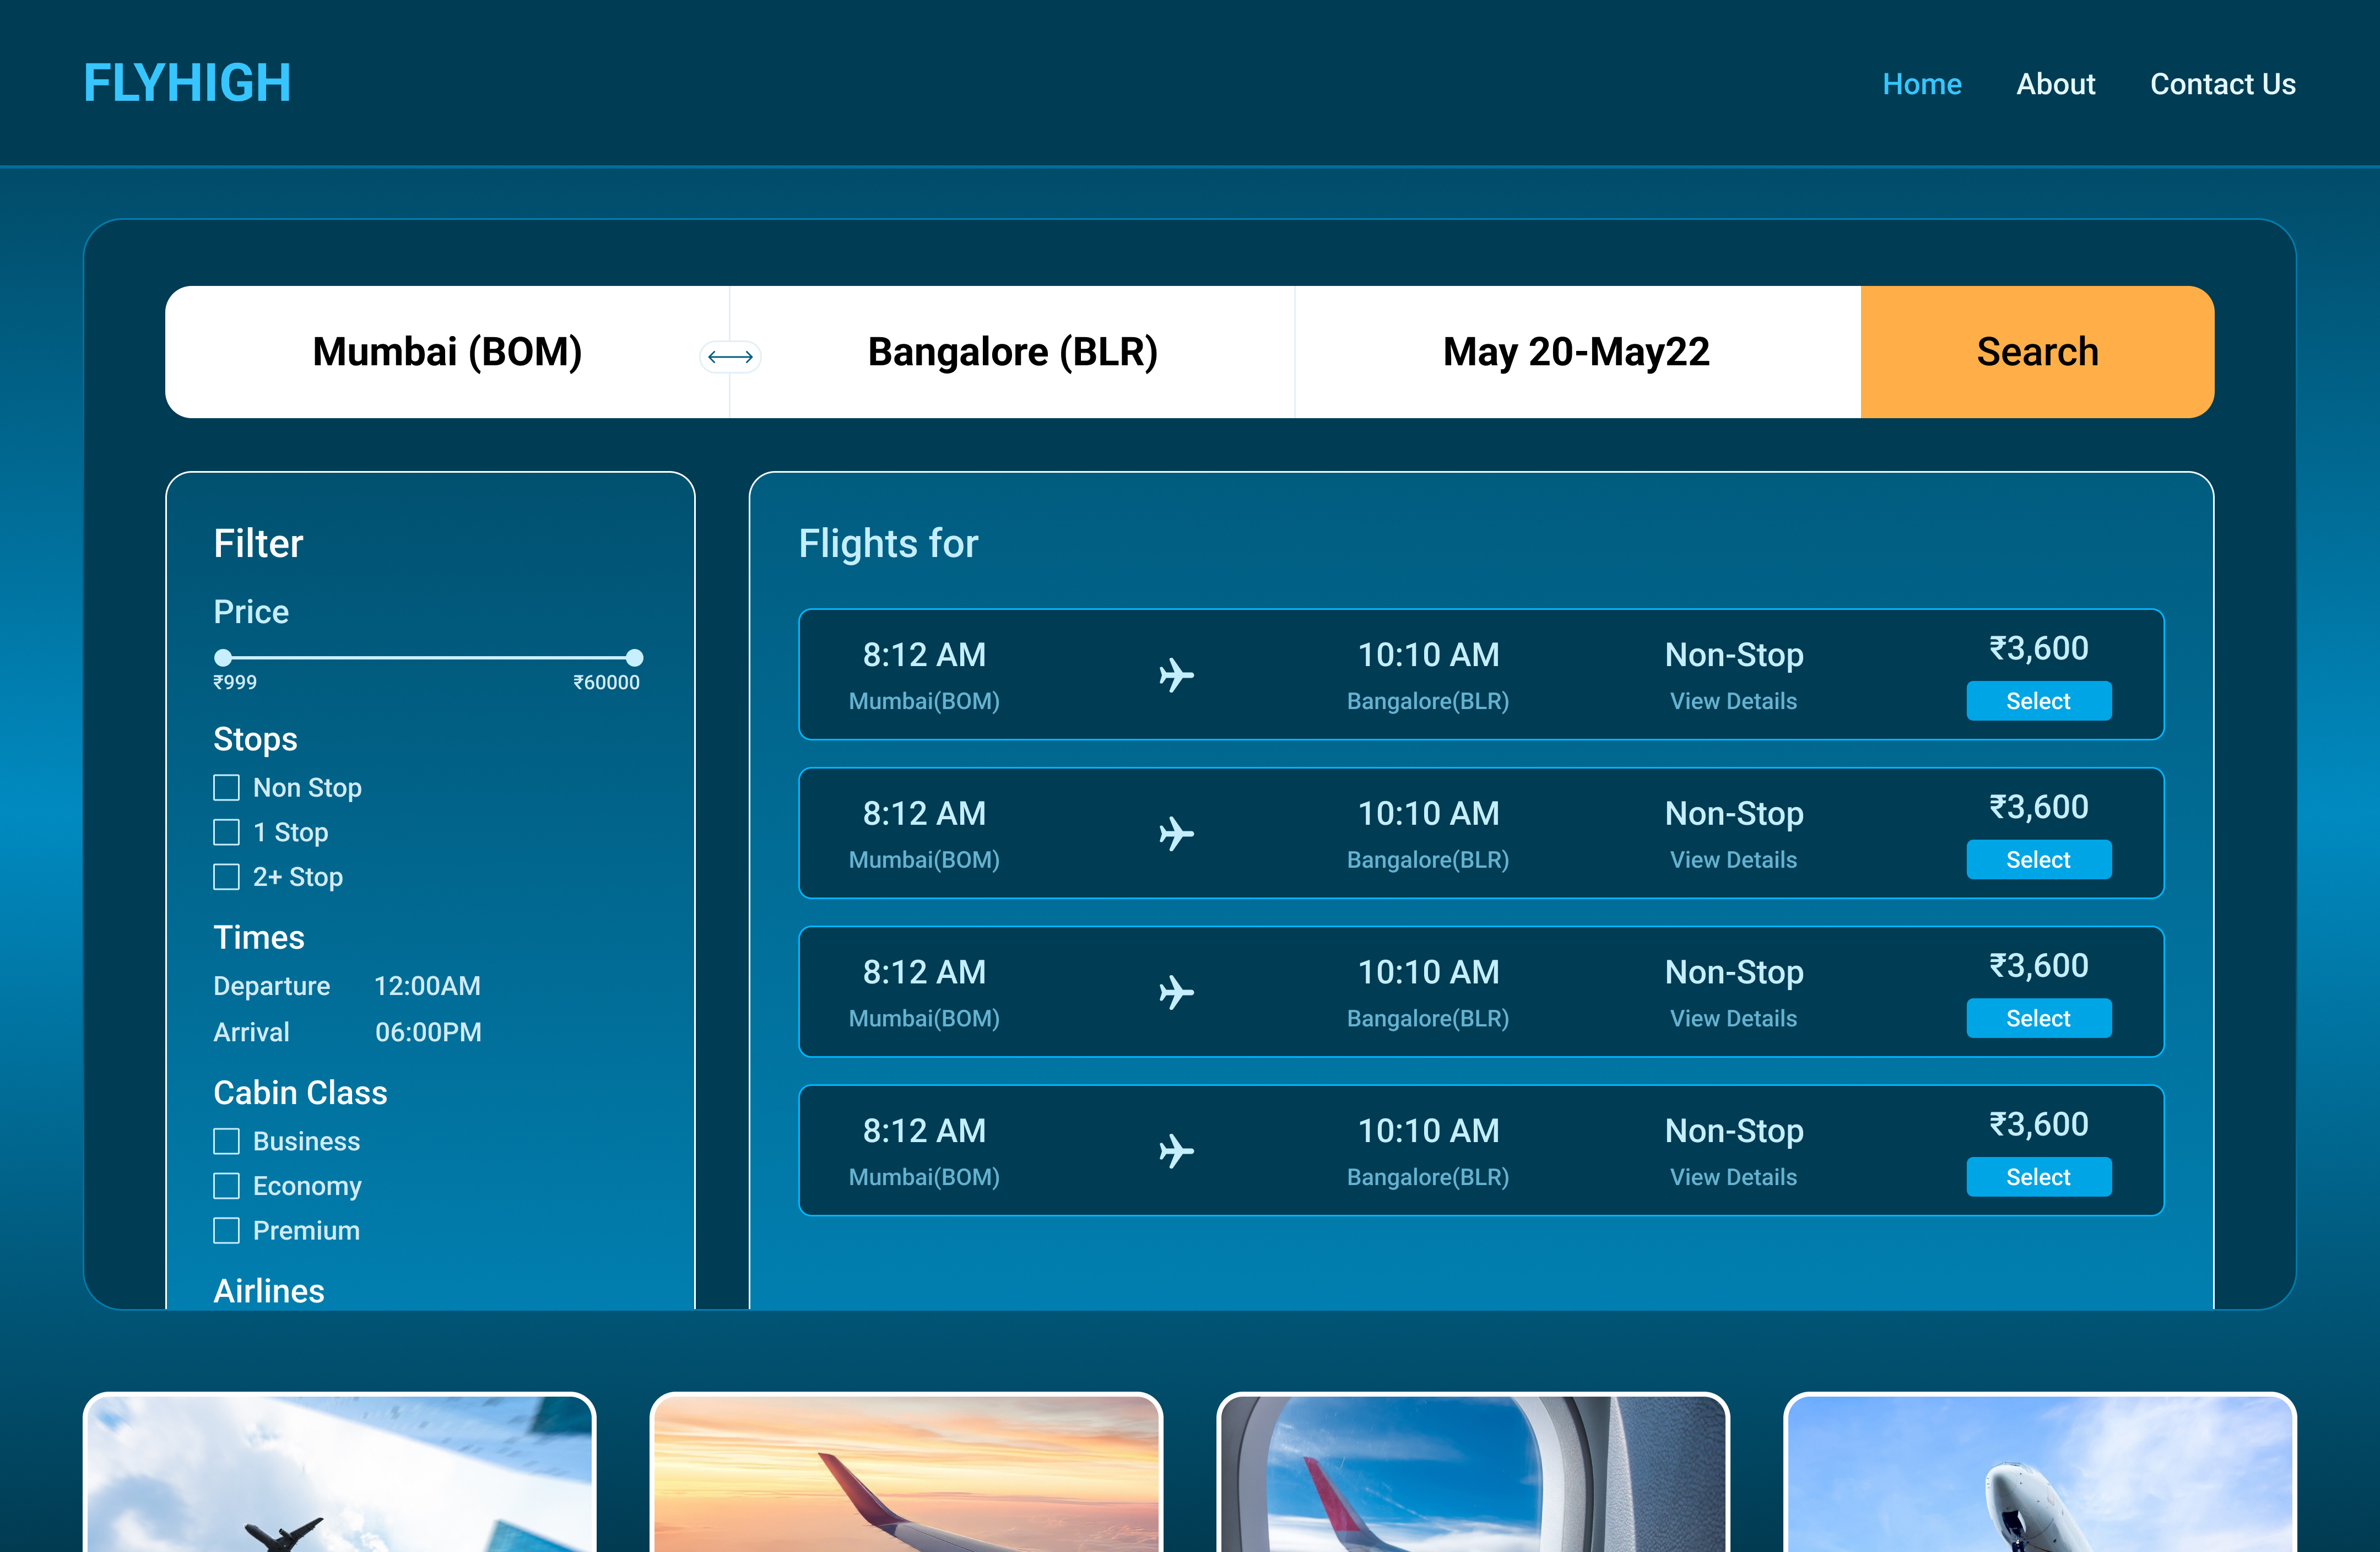The width and height of the screenshot is (2380, 1552).
Task: Check the 1 Stop option
Action: (x=227, y=832)
